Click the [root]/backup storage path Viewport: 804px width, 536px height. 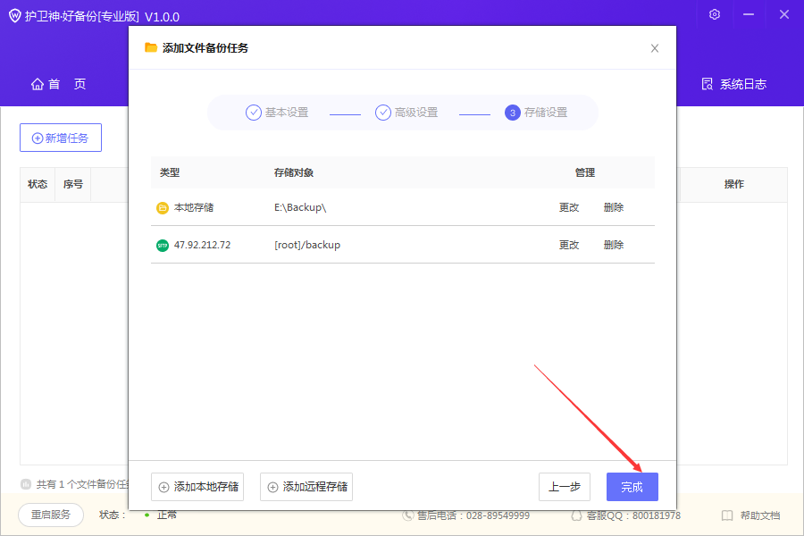tap(307, 245)
